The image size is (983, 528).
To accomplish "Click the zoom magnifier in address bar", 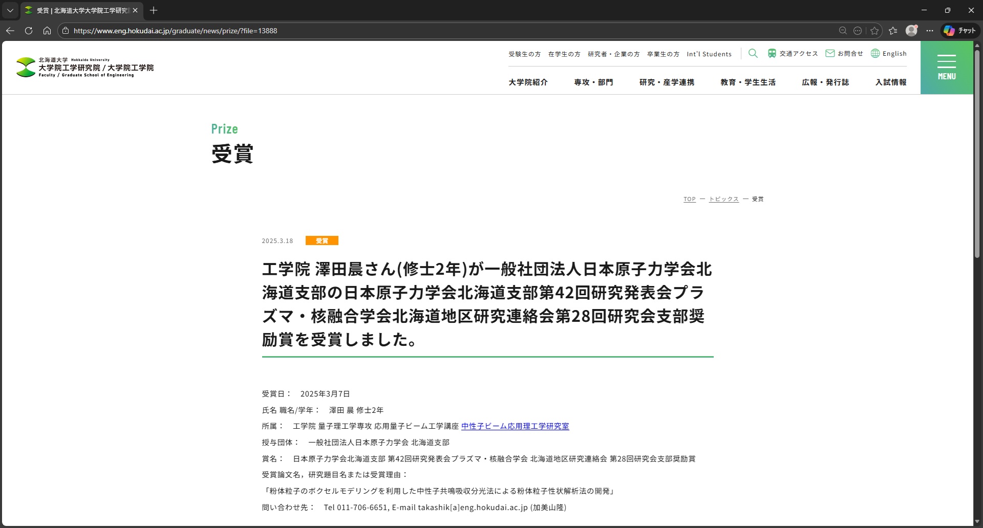I will click(x=843, y=31).
